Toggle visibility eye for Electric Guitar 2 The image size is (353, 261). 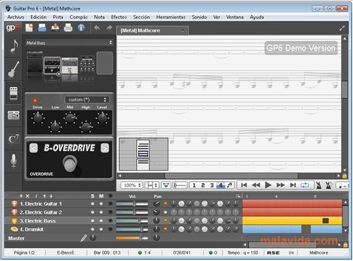(x=110, y=212)
